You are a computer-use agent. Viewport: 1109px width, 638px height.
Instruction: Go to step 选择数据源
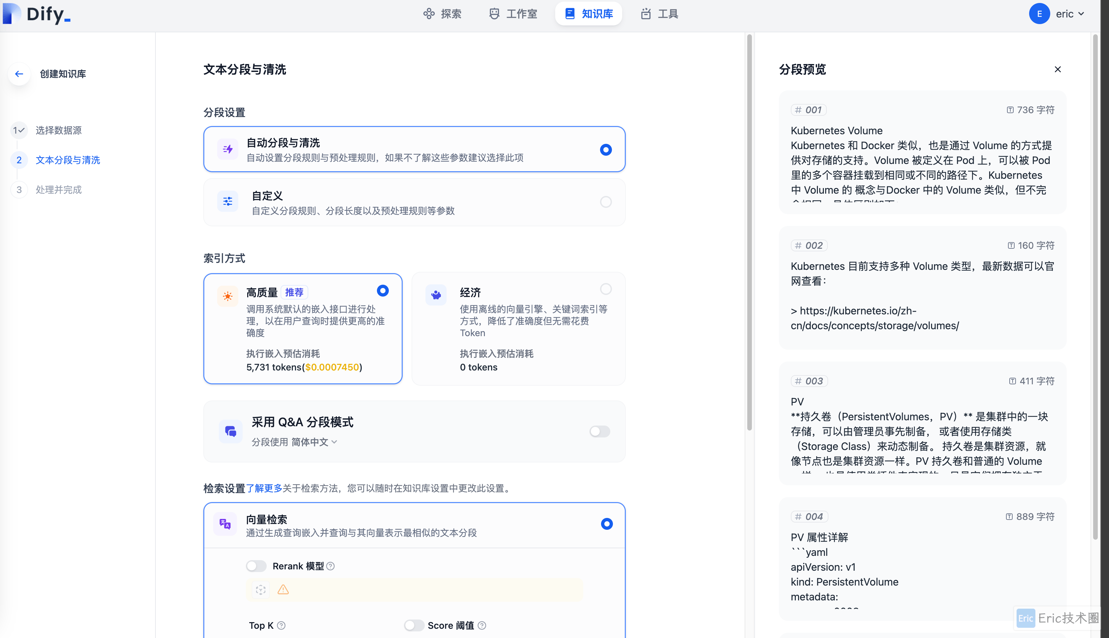coord(58,130)
